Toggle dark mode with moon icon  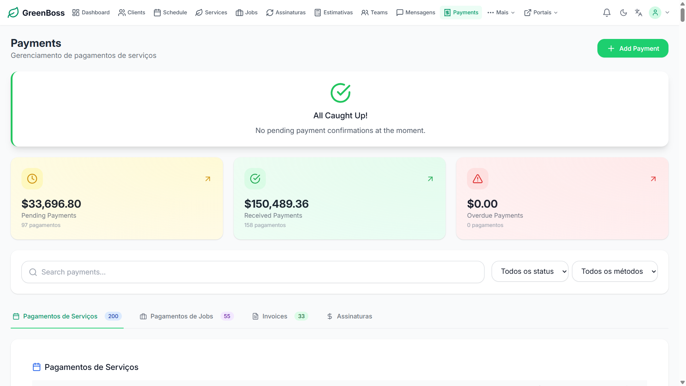click(x=623, y=13)
